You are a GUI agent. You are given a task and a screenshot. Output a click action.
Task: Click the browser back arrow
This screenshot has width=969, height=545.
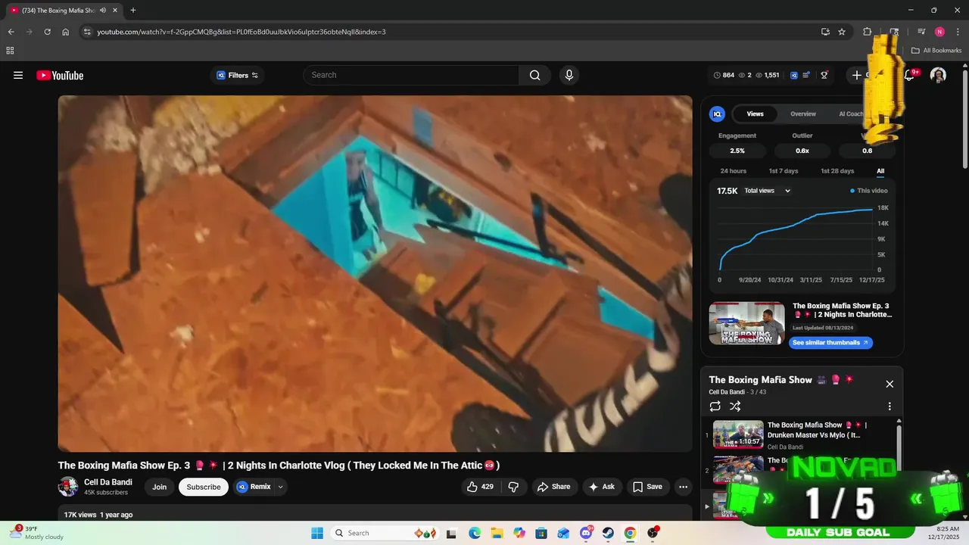pyautogui.click(x=11, y=32)
